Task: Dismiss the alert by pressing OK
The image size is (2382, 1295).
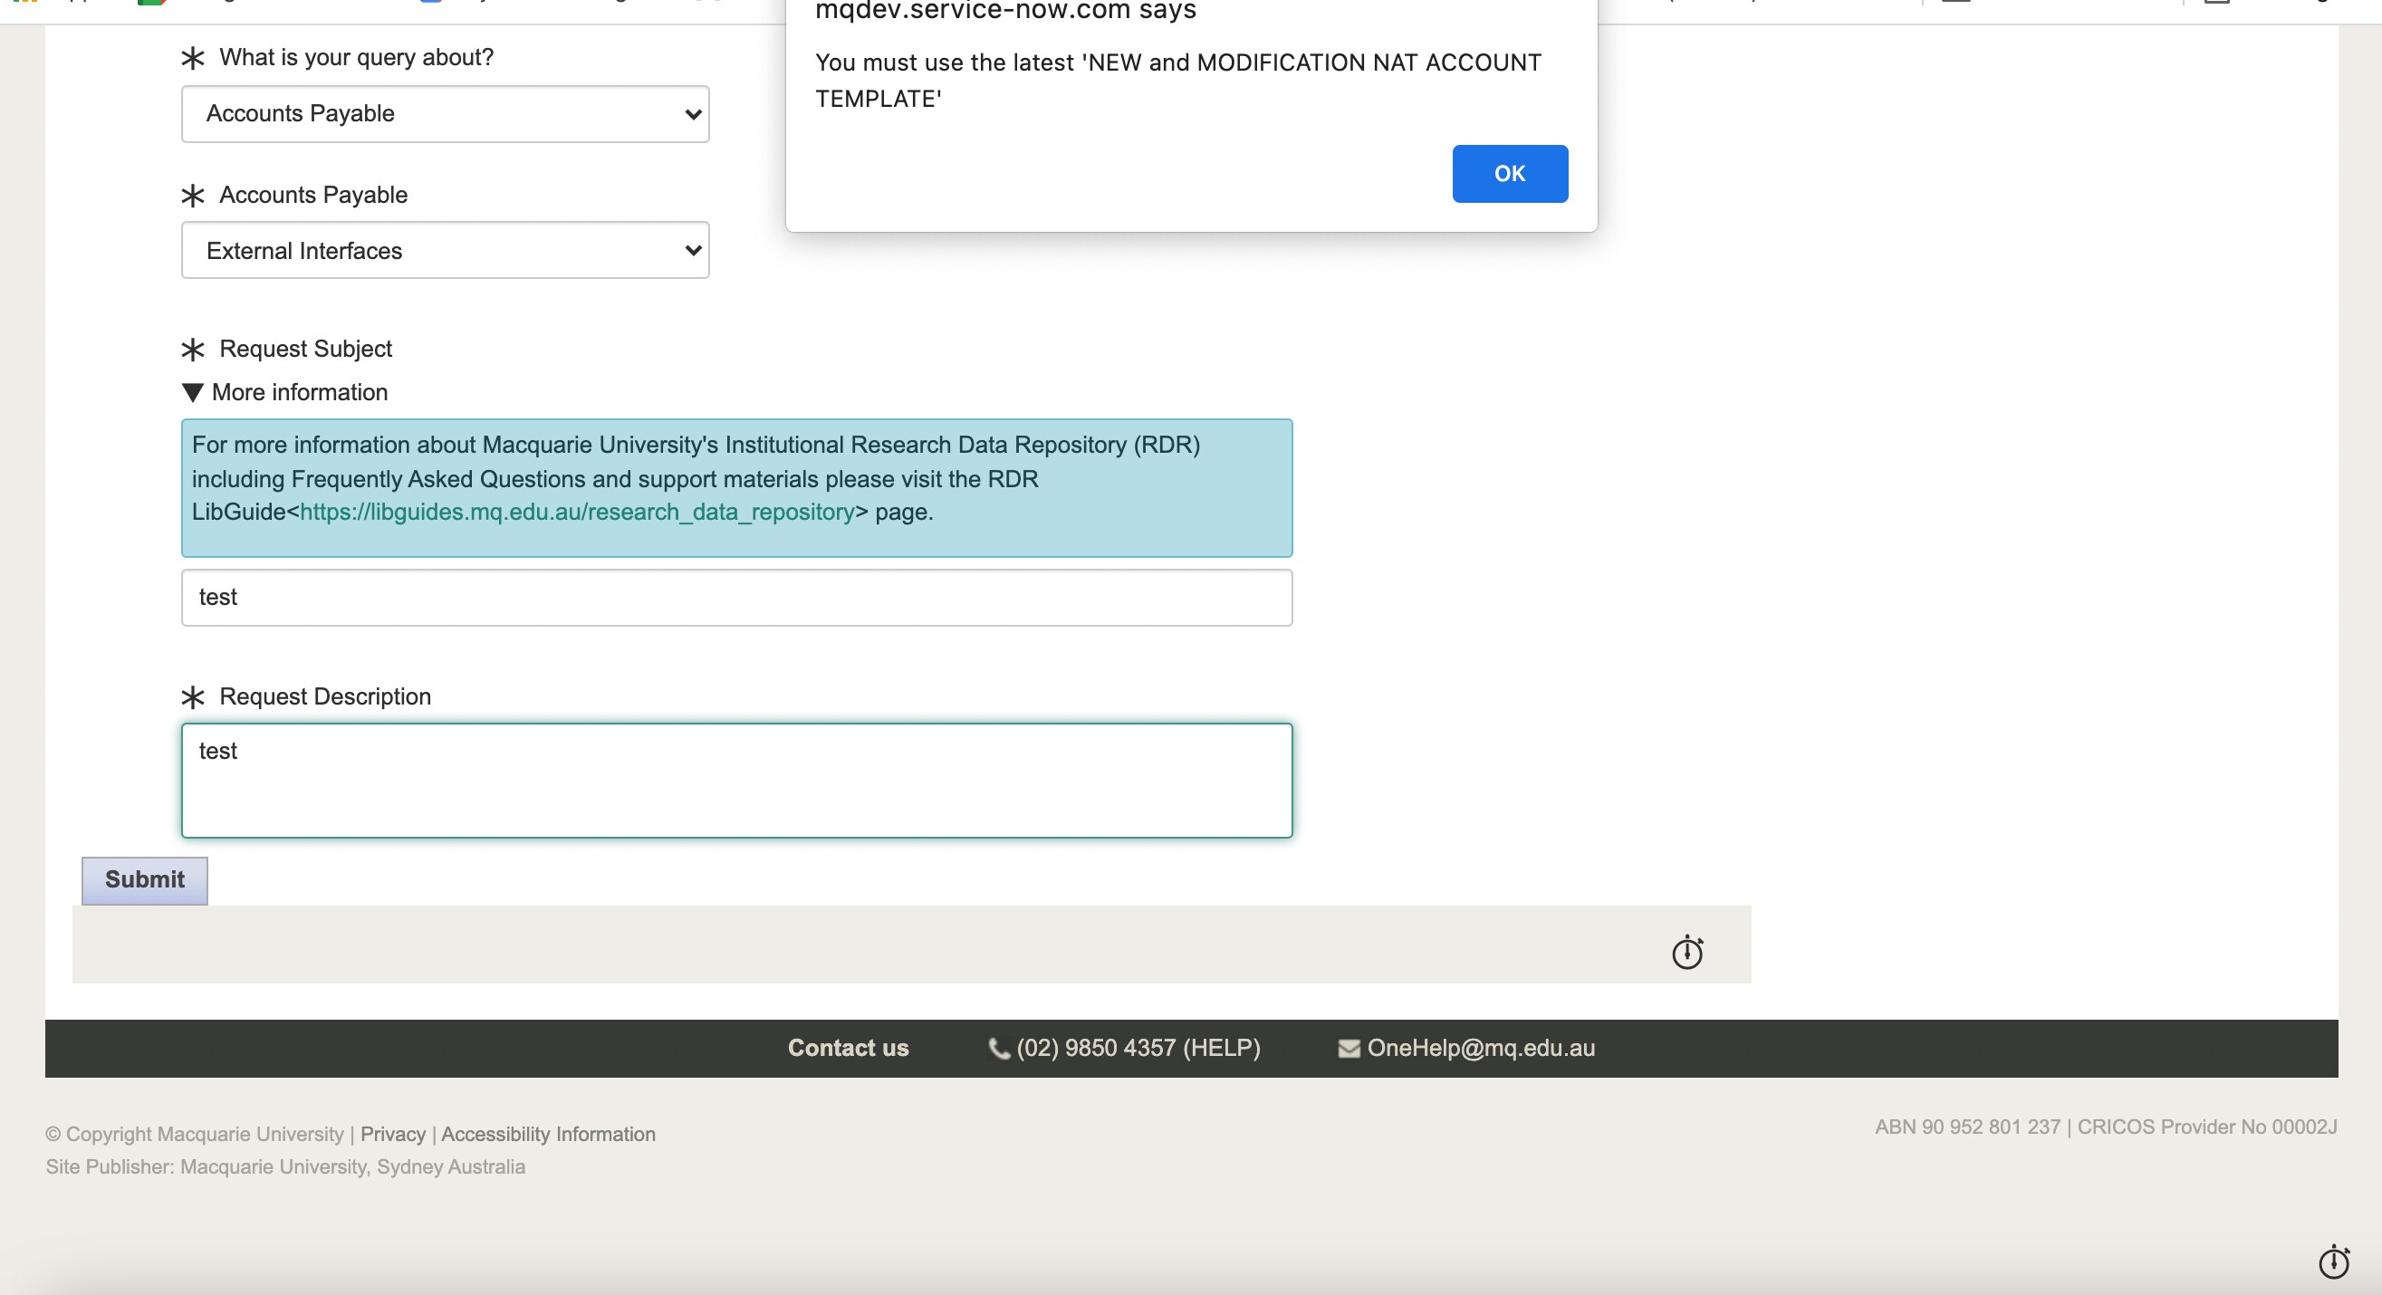Action: click(x=1508, y=174)
